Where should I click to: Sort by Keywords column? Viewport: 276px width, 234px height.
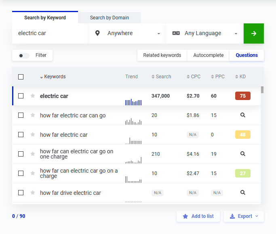point(53,77)
